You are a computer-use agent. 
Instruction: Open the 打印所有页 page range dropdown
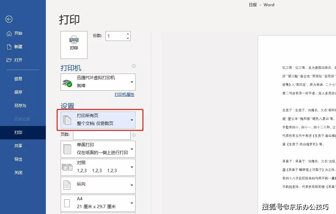(98, 120)
